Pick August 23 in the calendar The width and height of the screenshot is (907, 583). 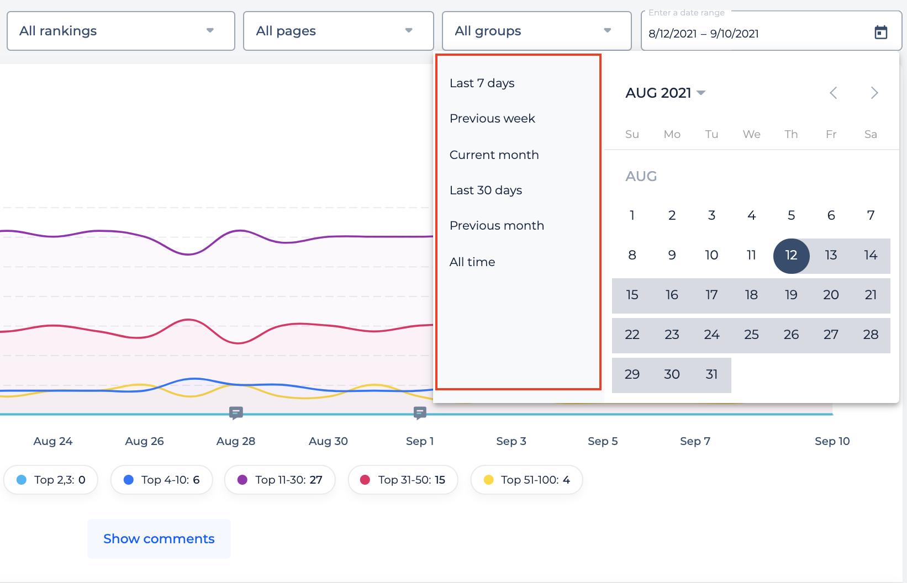tap(672, 335)
